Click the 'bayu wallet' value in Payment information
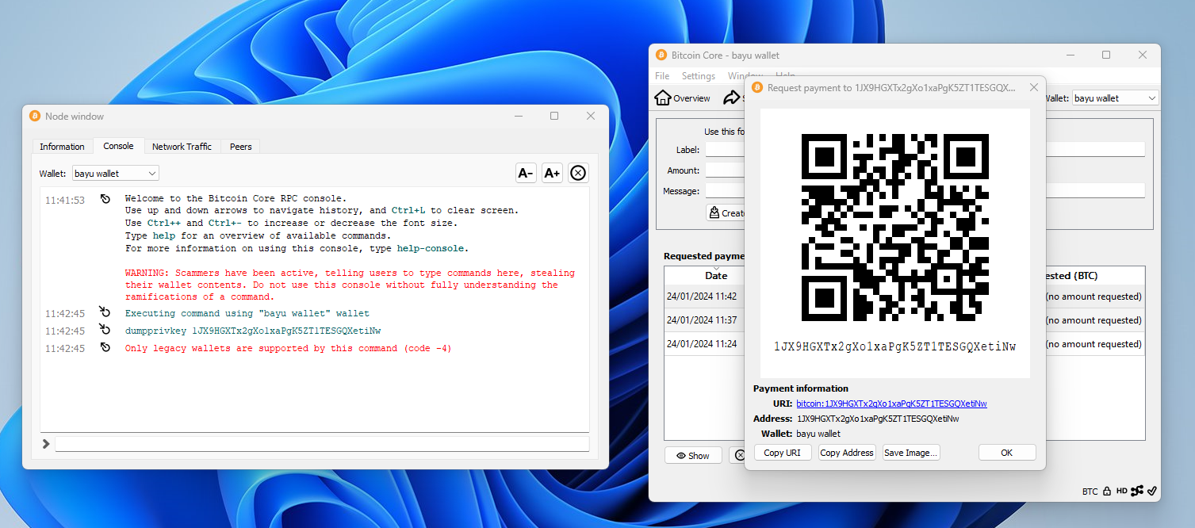Image resolution: width=1195 pixels, height=528 pixels. tap(818, 434)
